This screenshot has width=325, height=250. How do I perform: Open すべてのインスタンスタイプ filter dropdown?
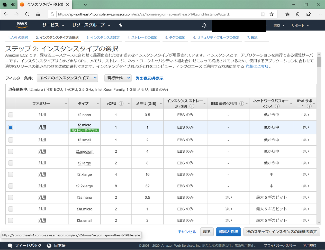67,78
